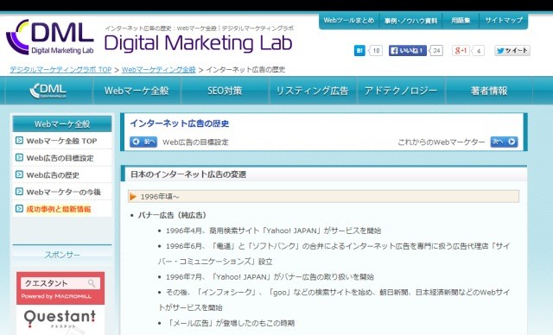Click the Powered by MACROMILL text

pyautogui.click(x=56, y=297)
